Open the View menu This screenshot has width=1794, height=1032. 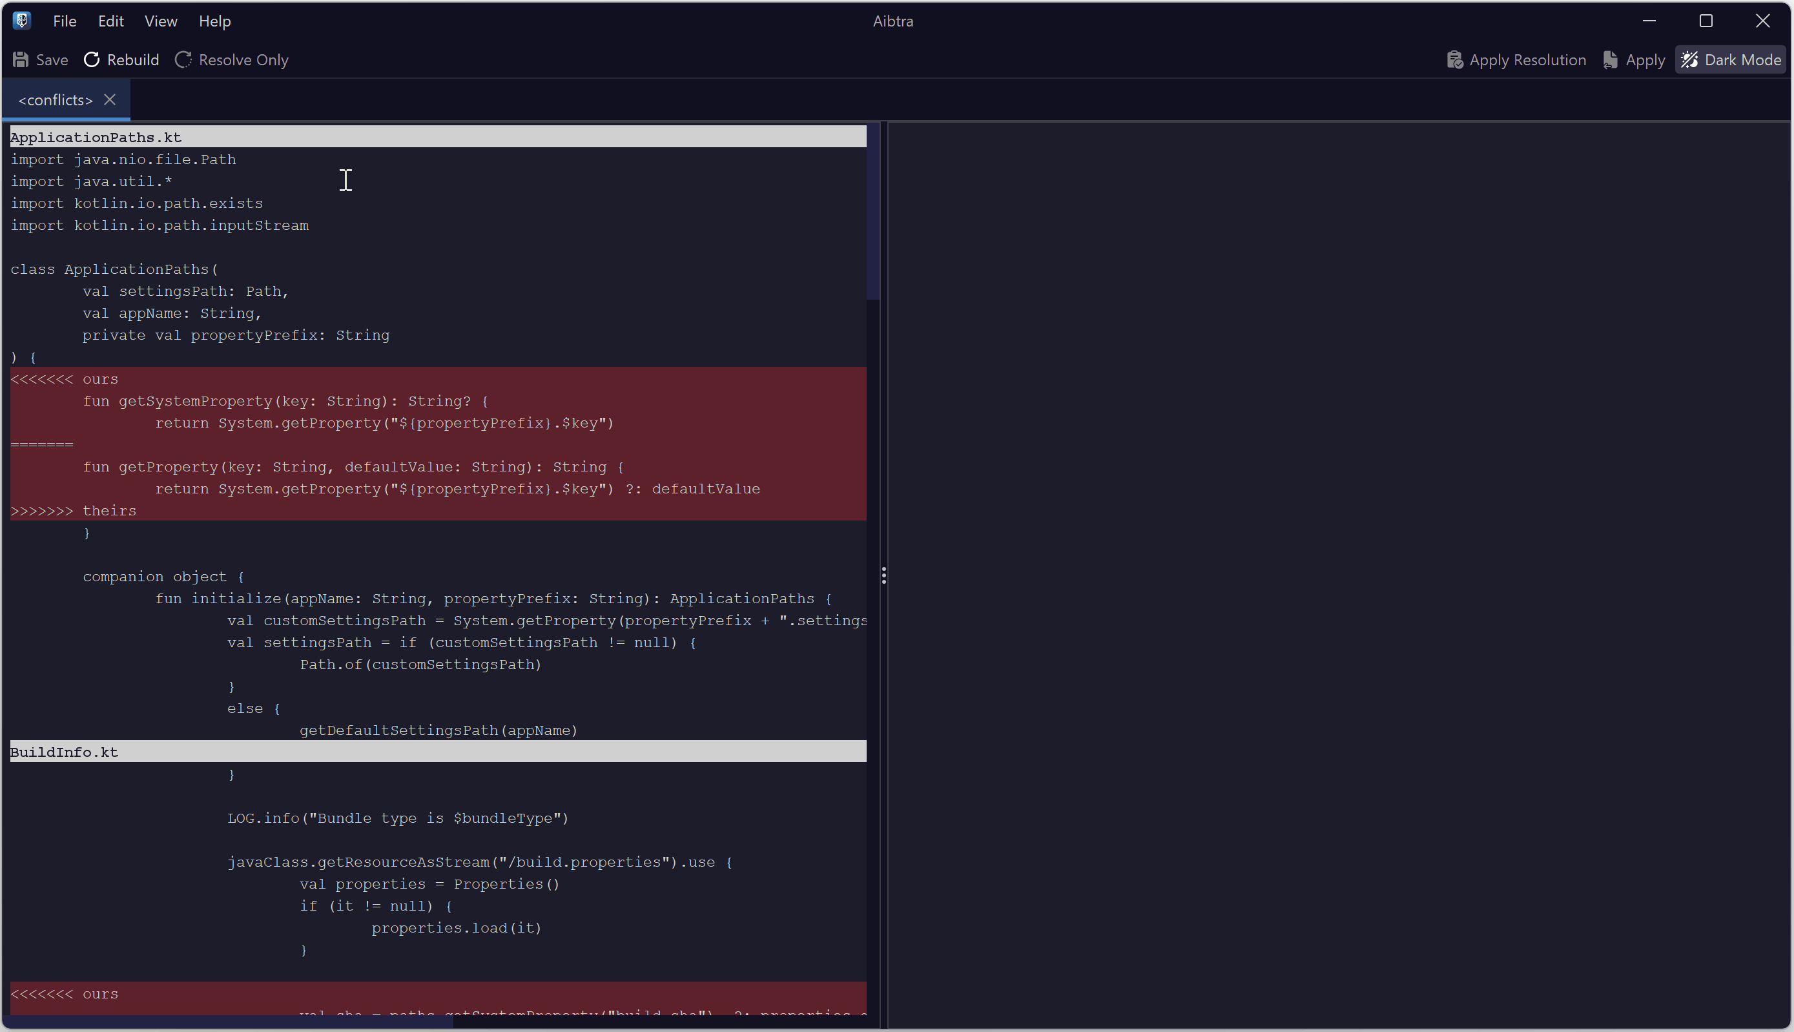(160, 21)
